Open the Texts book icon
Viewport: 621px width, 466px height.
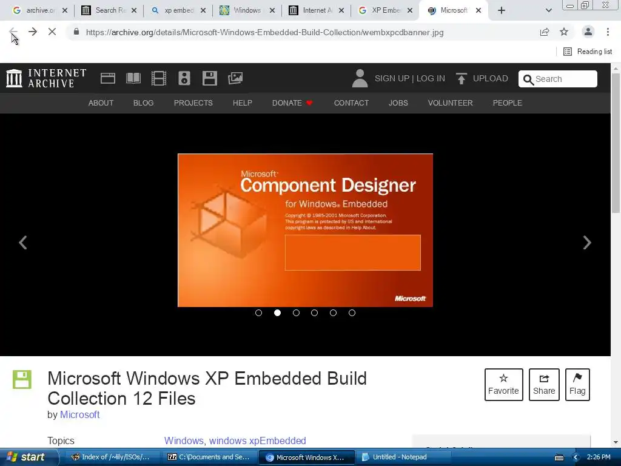[133, 78]
